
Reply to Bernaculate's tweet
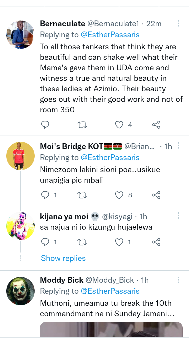[45, 125]
